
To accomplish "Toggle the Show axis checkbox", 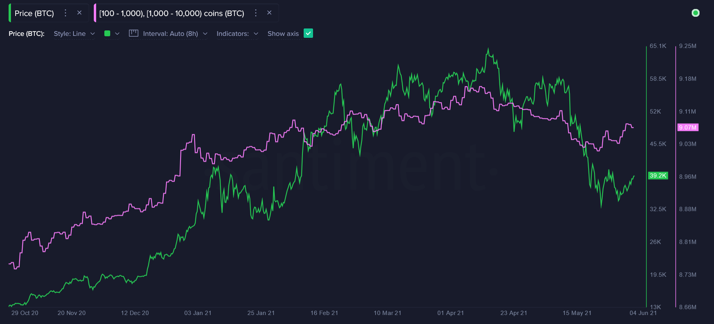I will [x=308, y=33].
